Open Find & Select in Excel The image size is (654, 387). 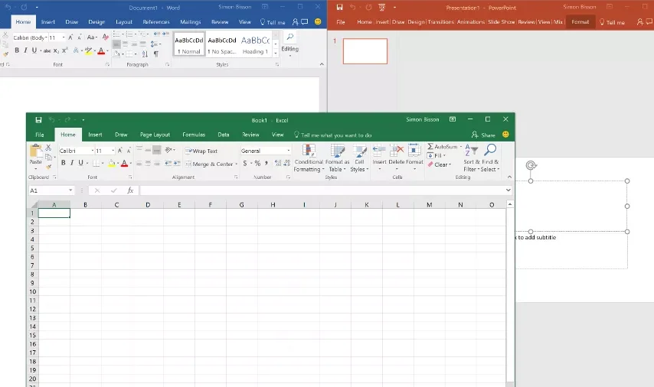pos(490,158)
